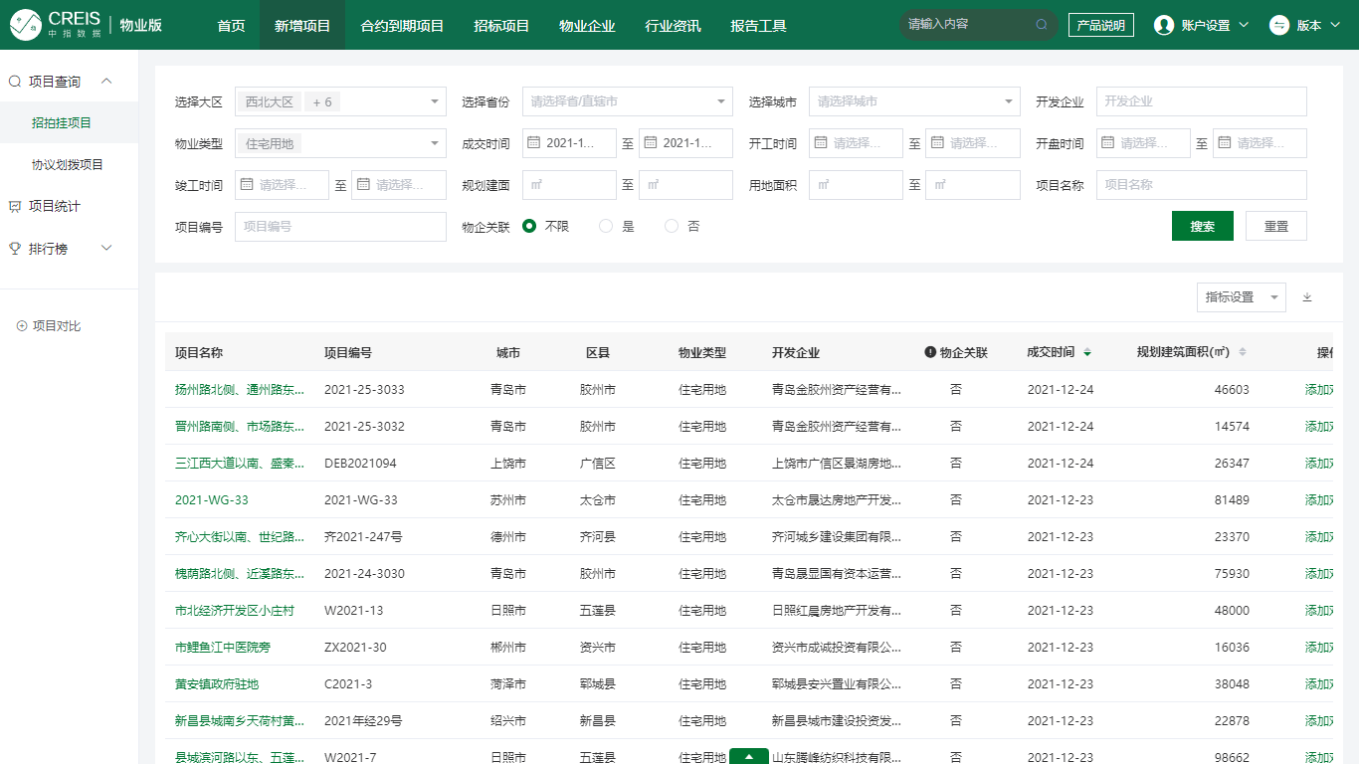This screenshot has width=1359, height=764.
Task: Go to 物业企业 menu item
Action: [587, 25]
